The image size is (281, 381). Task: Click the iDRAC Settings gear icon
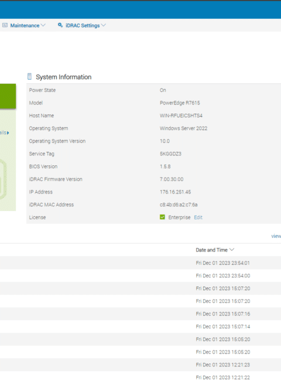point(60,25)
